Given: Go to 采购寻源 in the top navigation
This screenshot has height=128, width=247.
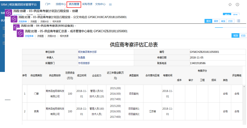Looking at the screenshot, I should coord(87,4).
